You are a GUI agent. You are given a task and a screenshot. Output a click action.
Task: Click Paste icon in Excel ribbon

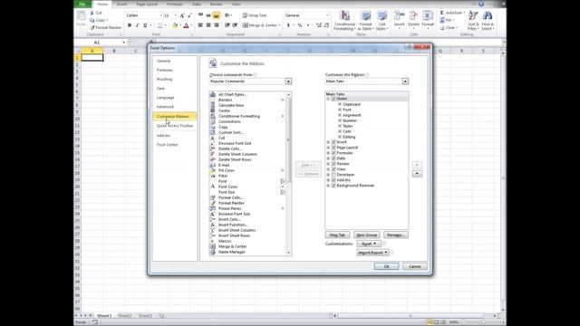point(81,15)
